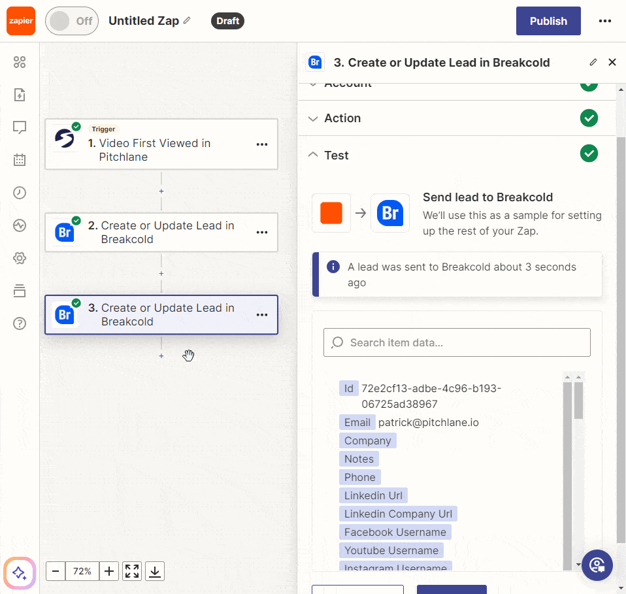Select step 1 Video First Viewed in Pitchlane

161,144
